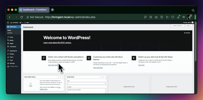Expand the Screen Options dropdown
This screenshot has width=203, height=100.
click(x=178, y=25)
